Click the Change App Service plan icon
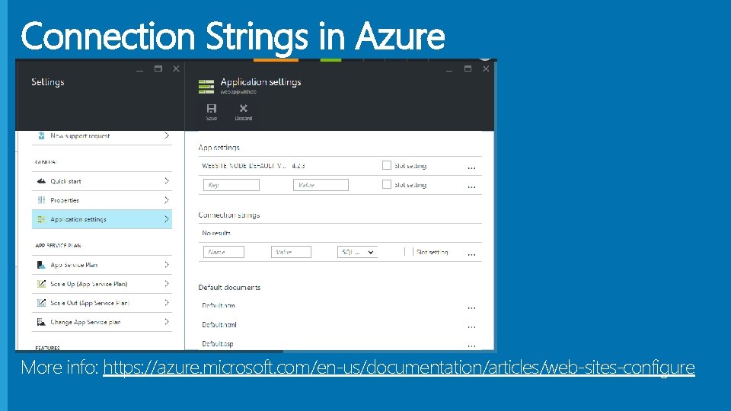This screenshot has width=731, height=411. pos(41,321)
